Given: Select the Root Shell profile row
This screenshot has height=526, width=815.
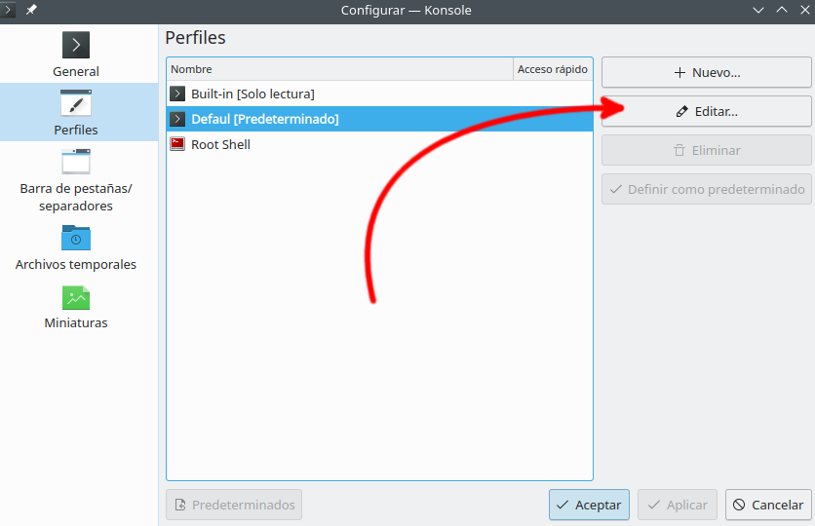Looking at the screenshot, I should (x=220, y=144).
